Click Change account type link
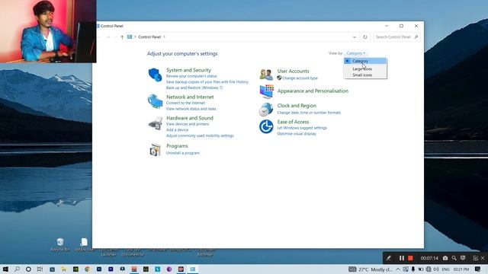 click(x=300, y=78)
